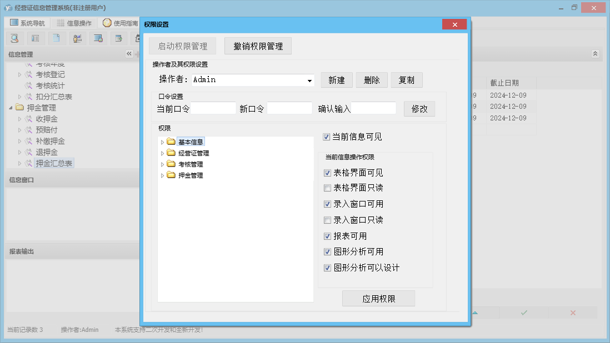The width and height of the screenshot is (610, 343).
Task: Expand the 考核登记 sidebar node arrow
Action: [x=19, y=74]
